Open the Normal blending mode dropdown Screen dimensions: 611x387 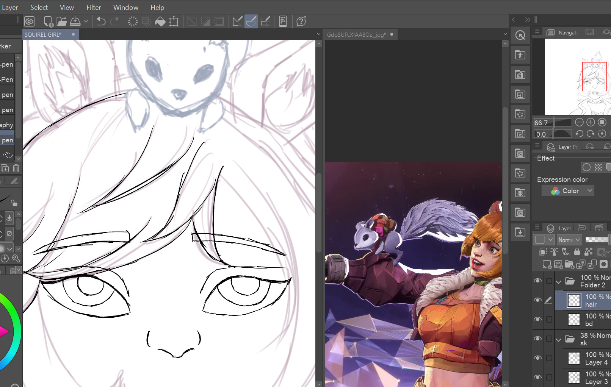[569, 240]
